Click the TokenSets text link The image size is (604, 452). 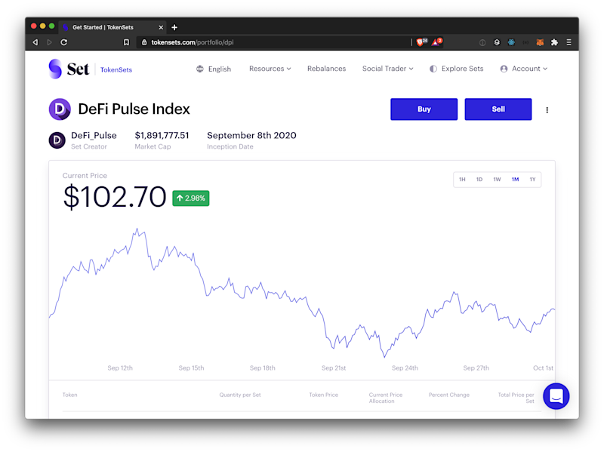[116, 69]
